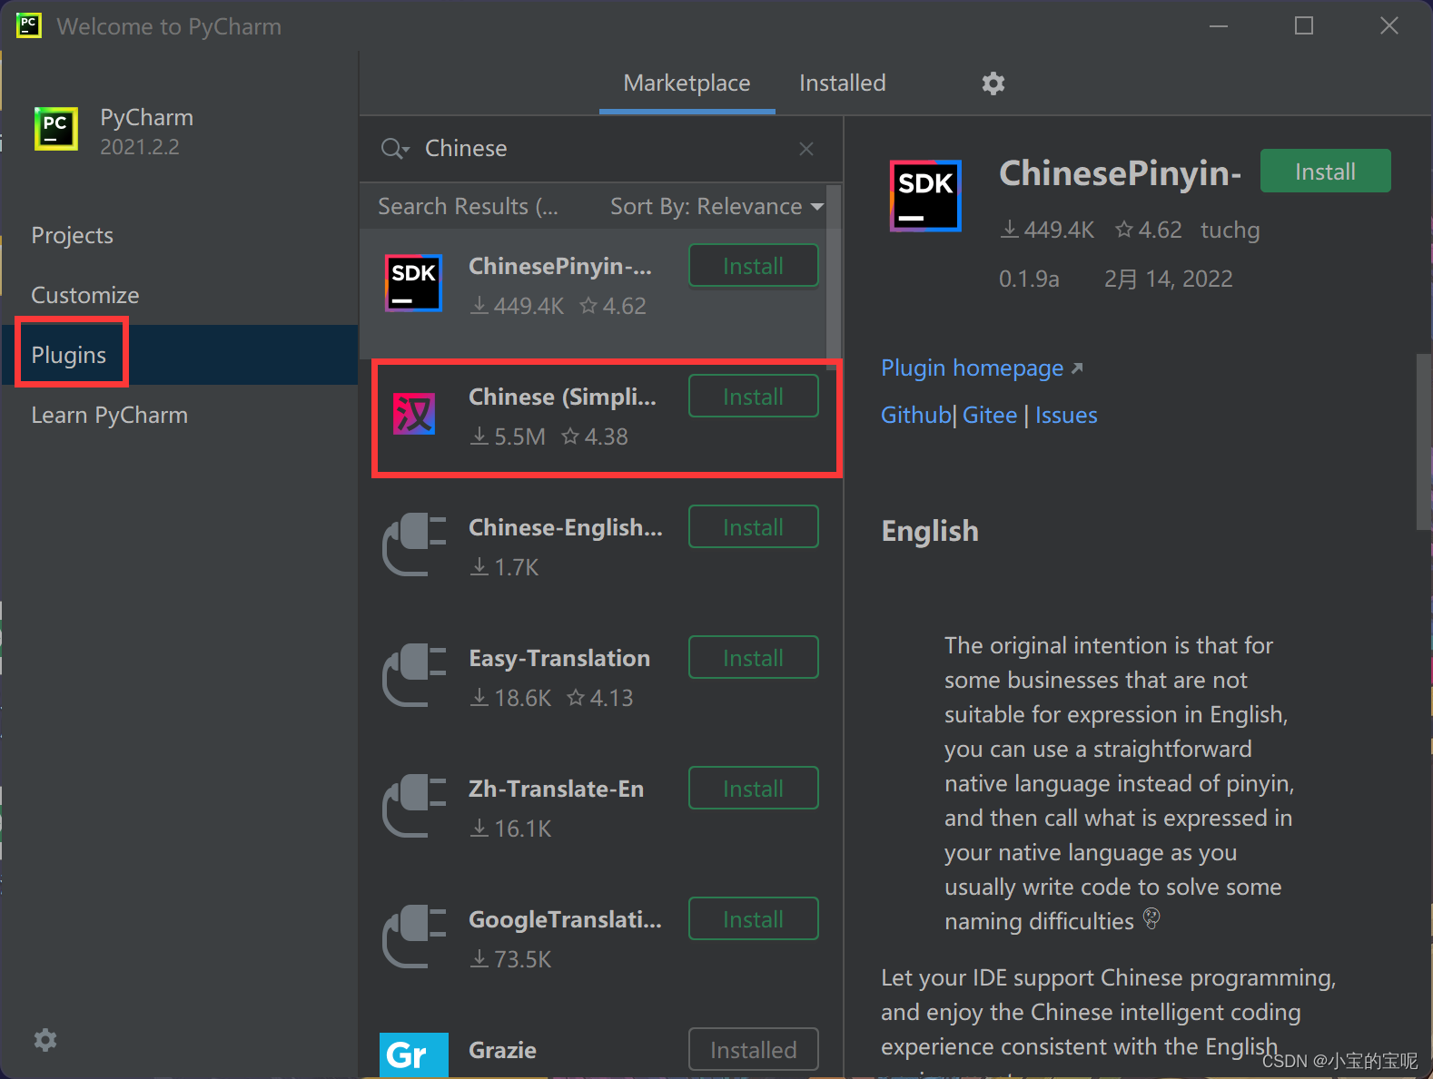The height and width of the screenshot is (1079, 1433).
Task: Click the green Install button in details pane
Action: 1325,172
